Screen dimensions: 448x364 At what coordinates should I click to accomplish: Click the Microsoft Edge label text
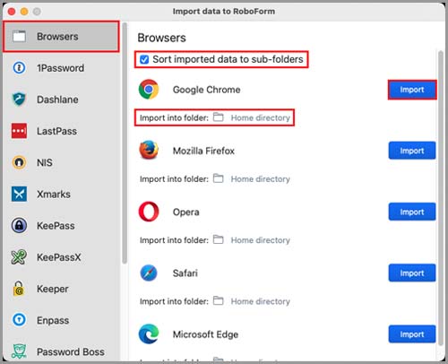[x=205, y=334]
